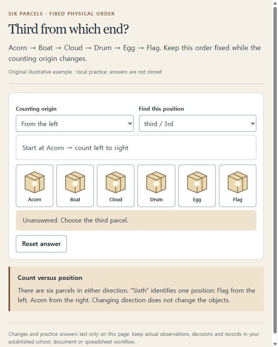Click the 'Third from which end?' heading

[68, 29]
